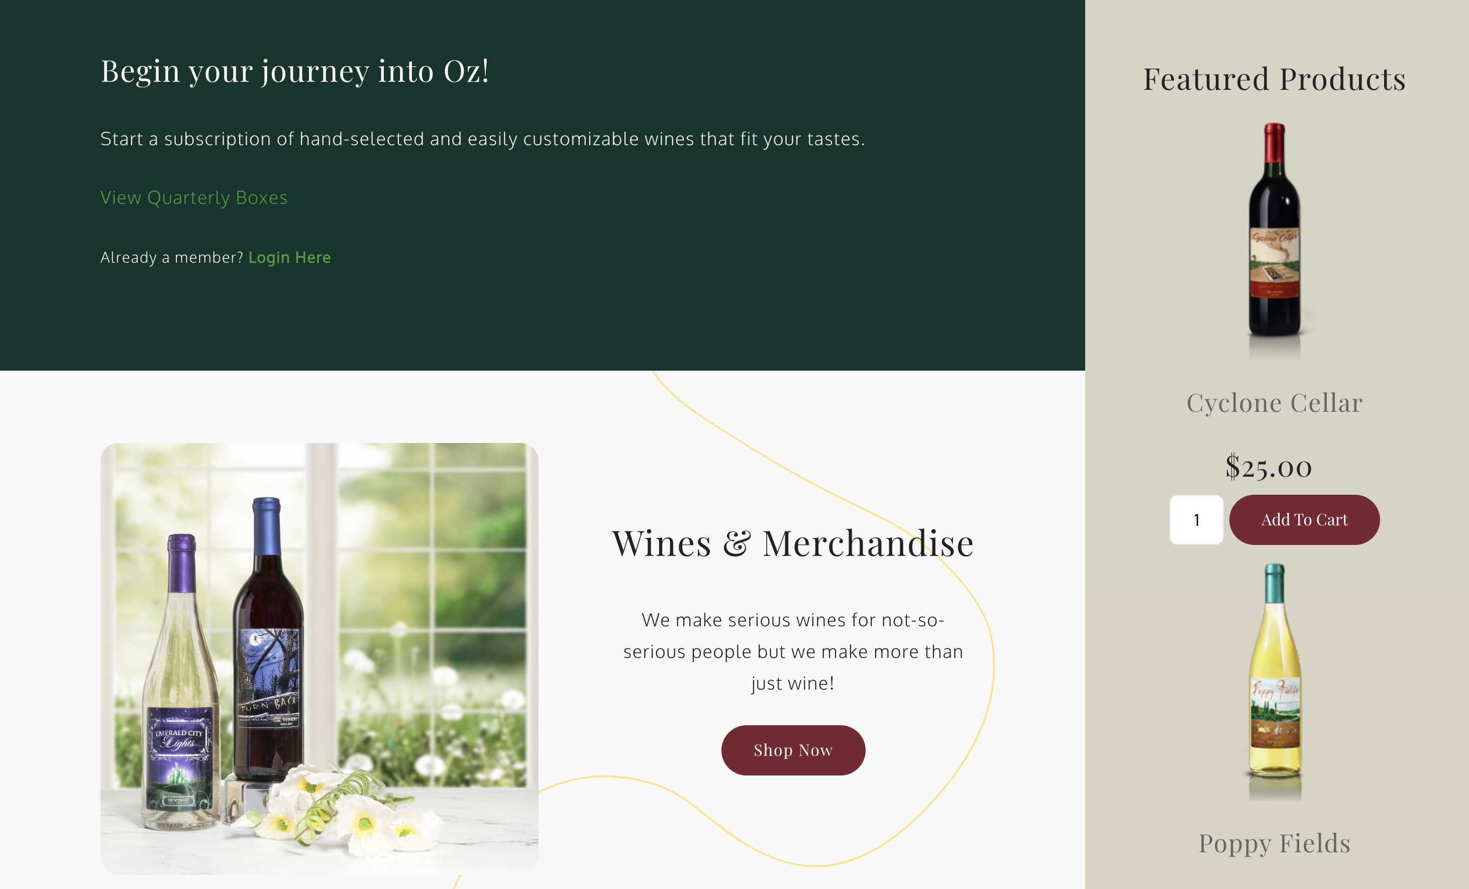This screenshot has height=889, width=1469.
Task: Click the Shop Now button
Action: 793,750
